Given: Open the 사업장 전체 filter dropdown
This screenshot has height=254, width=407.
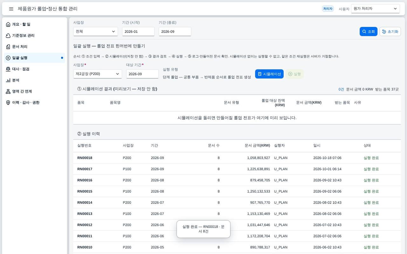Looking at the screenshot, I should (95, 31).
